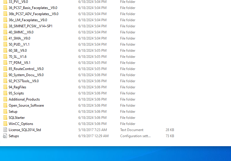Click the date modified of 90_System_Docu__V9.0
Image resolution: width=231 pixels, height=161 pixels.
(x=92, y=75)
